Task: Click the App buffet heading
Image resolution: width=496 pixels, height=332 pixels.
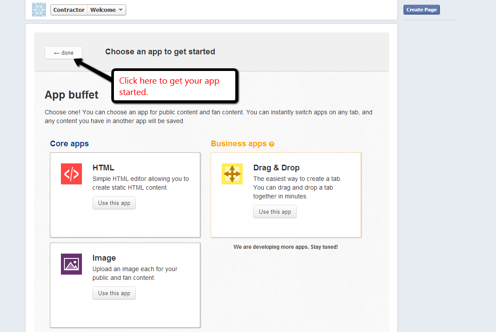Action: pos(71,95)
